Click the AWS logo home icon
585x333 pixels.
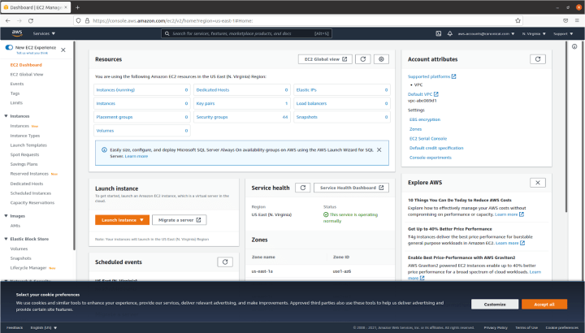click(17, 33)
